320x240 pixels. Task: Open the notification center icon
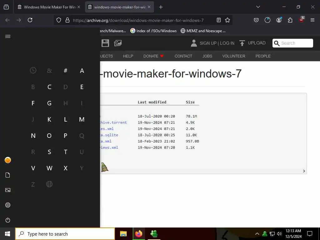pos(310,234)
